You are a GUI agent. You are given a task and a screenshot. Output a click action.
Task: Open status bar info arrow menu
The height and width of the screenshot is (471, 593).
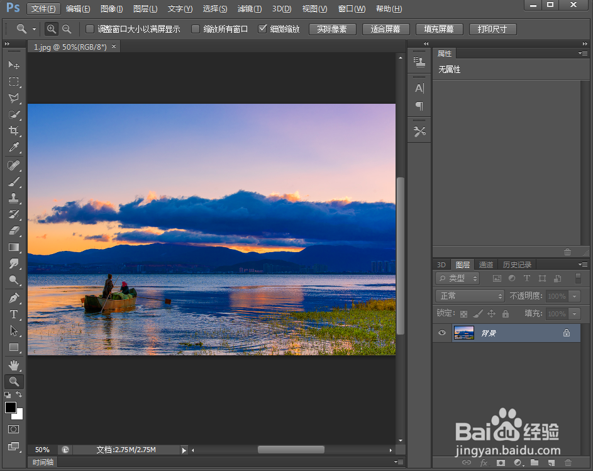(x=184, y=450)
